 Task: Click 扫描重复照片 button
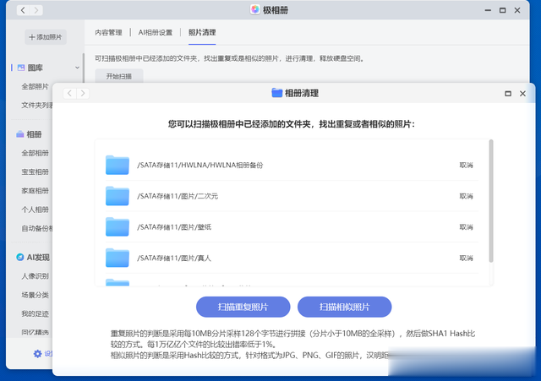[243, 307]
